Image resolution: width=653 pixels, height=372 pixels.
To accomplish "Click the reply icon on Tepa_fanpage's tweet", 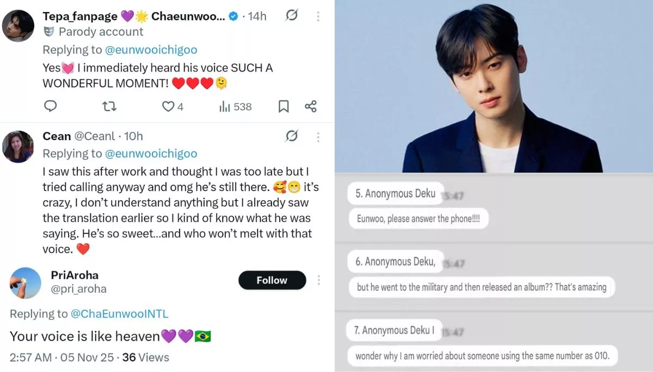I will point(51,106).
